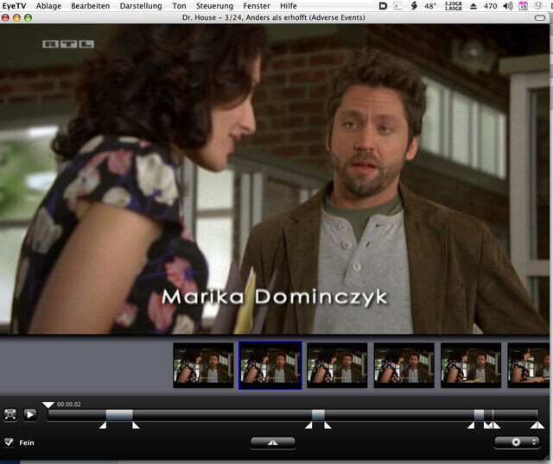Viewport: 553px width, 464px height.
Task: Click the lightning bolt menu bar icon
Action: tap(415, 6)
